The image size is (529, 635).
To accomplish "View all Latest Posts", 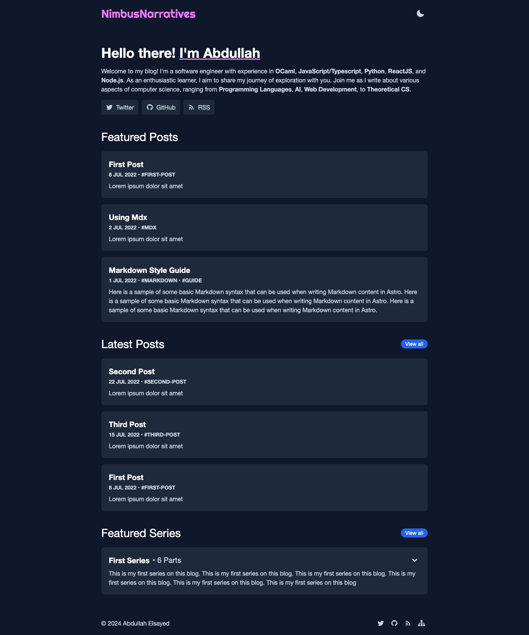I will coord(414,344).
